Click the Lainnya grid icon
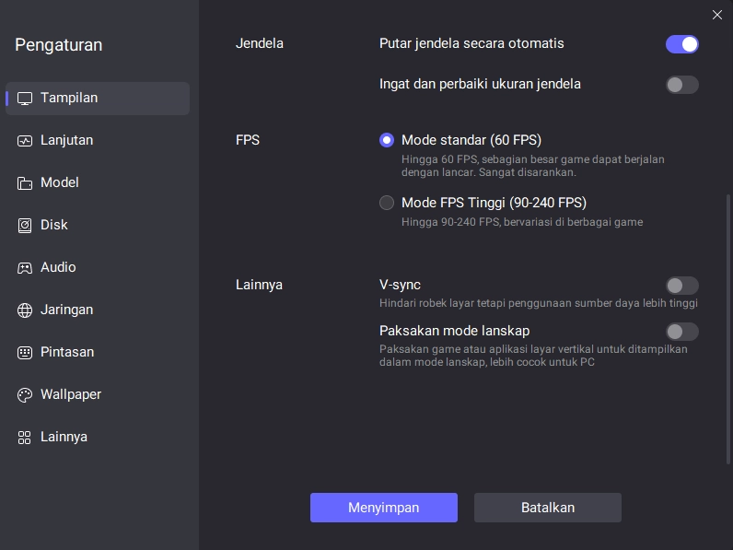Image resolution: width=733 pixels, height=550 pixels. pyautogui.click(x=25, y=438)
